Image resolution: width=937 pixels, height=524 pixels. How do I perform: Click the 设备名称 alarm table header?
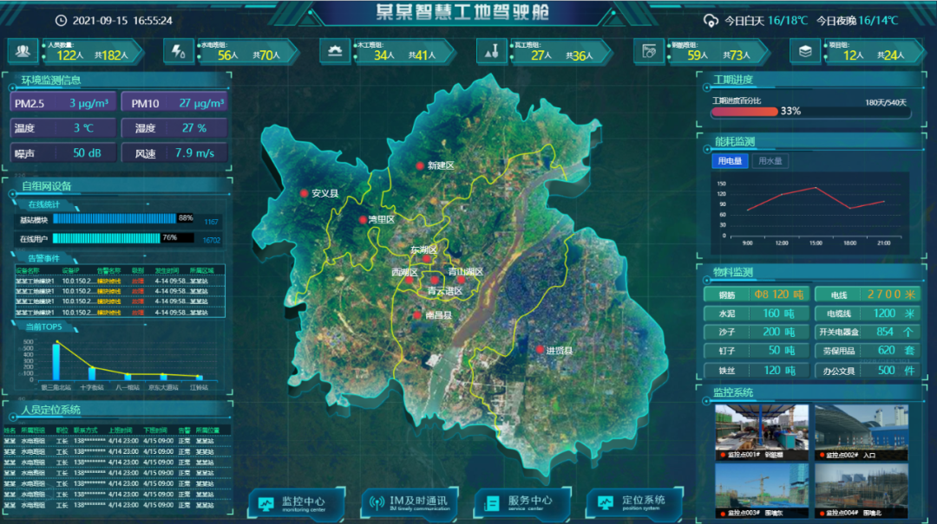pos(26,271)
